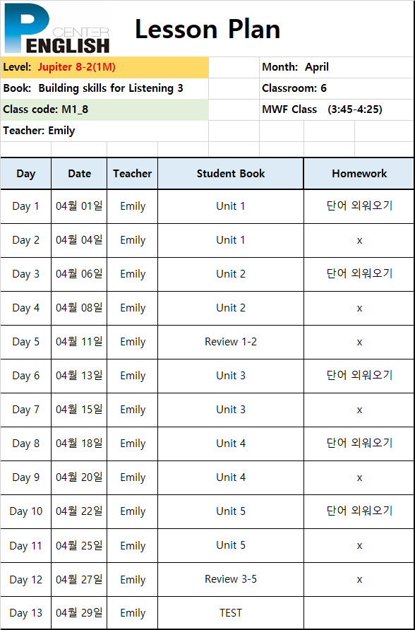
Task: Click the Review 3-5 cell
Action: [x=231, y=579]
